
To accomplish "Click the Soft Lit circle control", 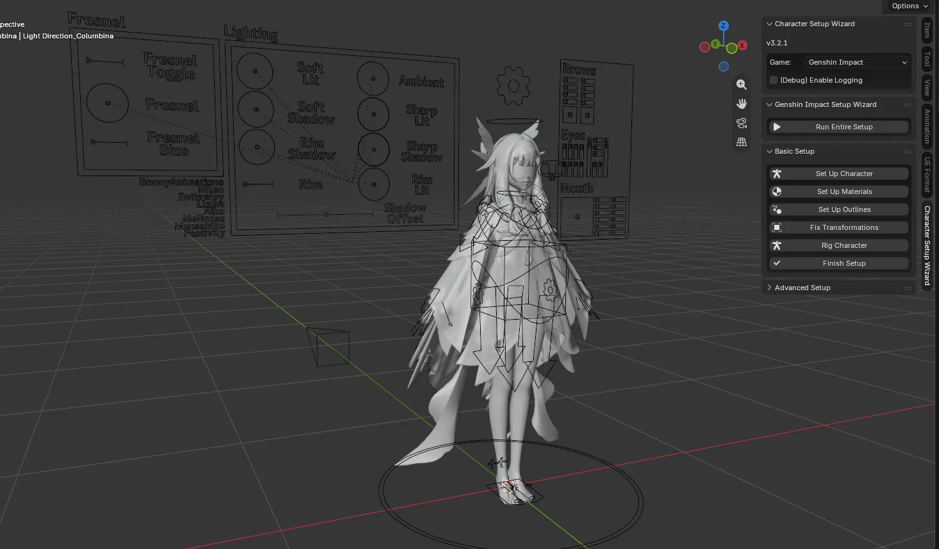I will [255, 72].
